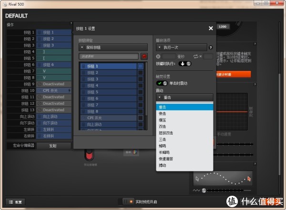
Task: Select 按钮 4 in the binding list
Action: point(109,86)
